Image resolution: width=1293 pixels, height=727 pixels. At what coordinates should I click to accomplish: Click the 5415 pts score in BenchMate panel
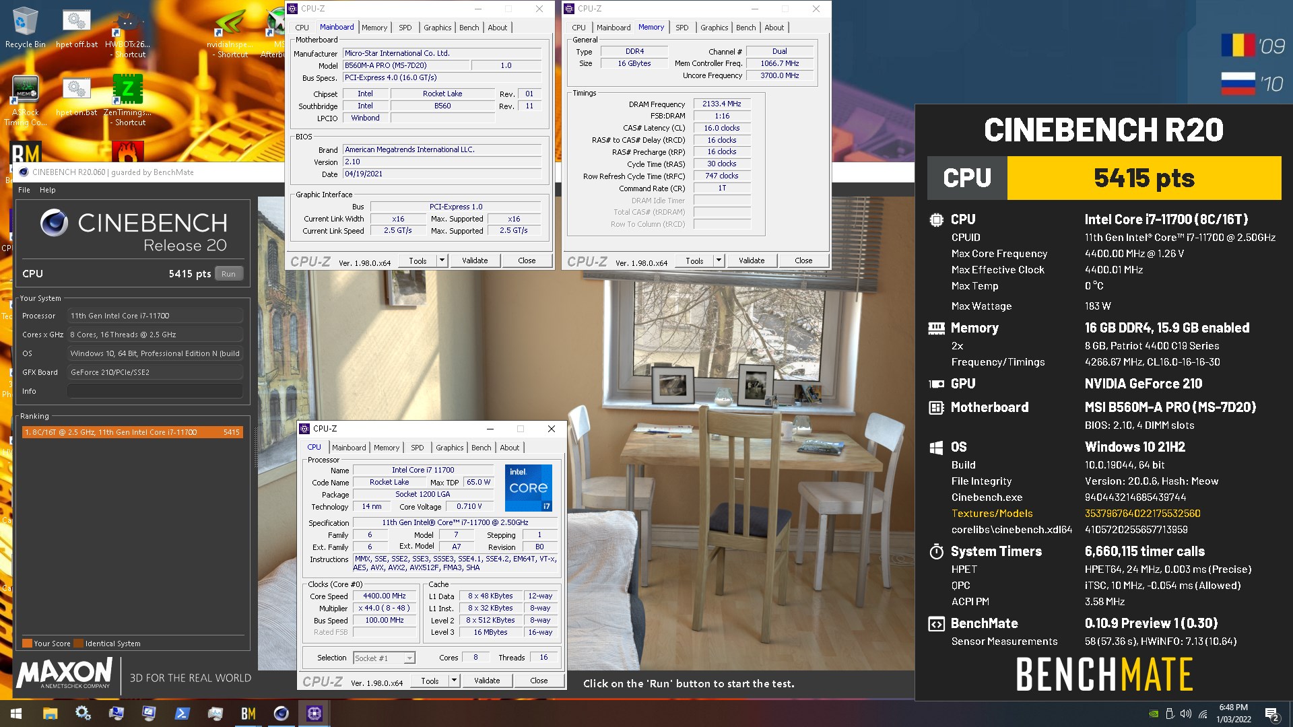pyautogui.click(x=1143, y=178)
